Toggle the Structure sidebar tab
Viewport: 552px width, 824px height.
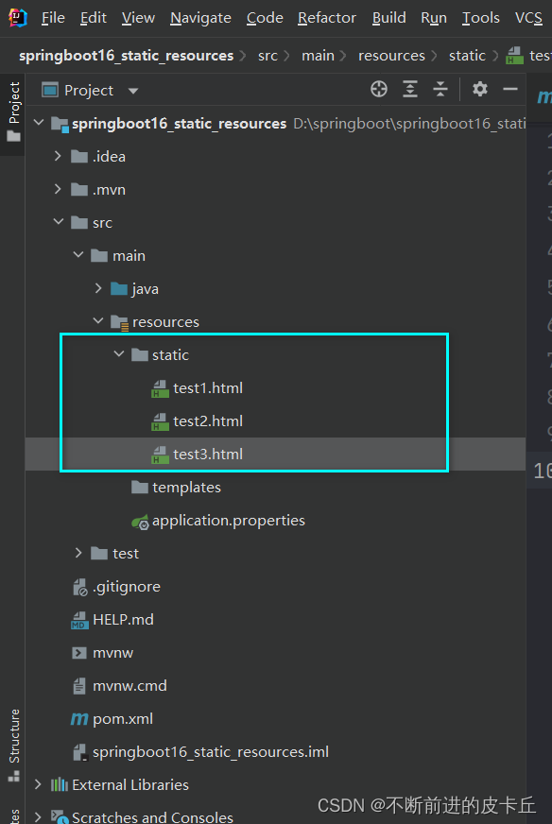click(x=13, y=744)
